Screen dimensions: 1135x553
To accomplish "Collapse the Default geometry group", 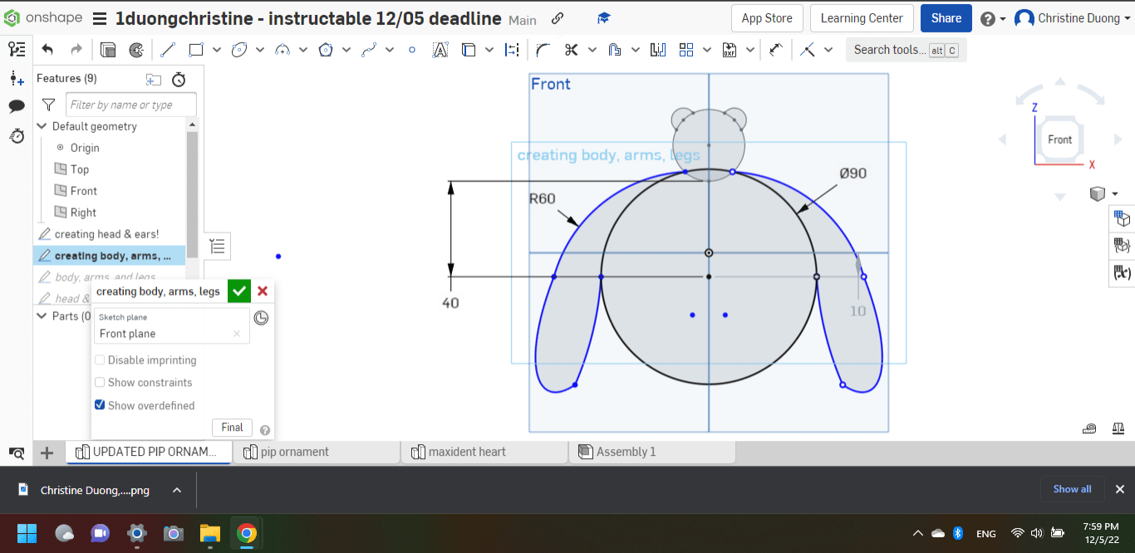I will pos(42,126).
